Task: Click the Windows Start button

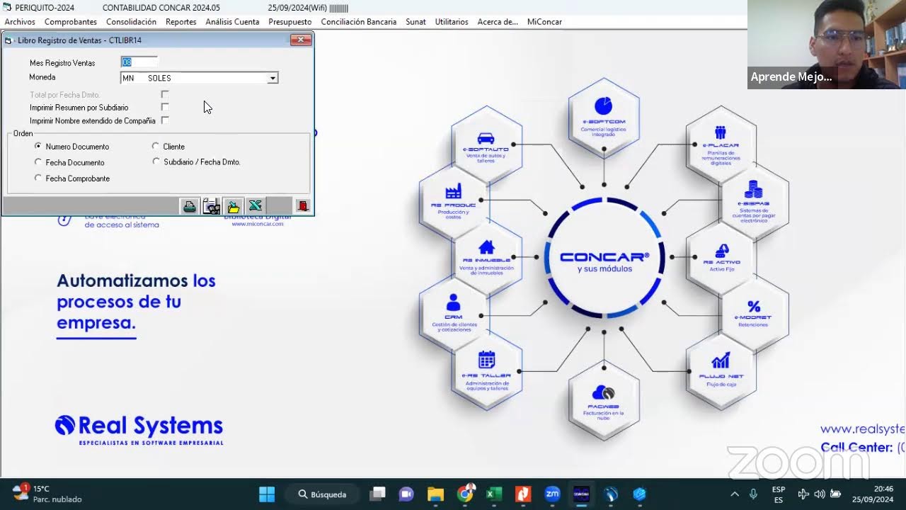Action: click(x=267, y=494)
